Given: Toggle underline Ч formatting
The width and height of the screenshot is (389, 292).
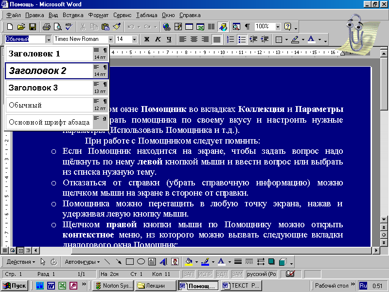Looking at the screenshot, I should tap(169, 39).
